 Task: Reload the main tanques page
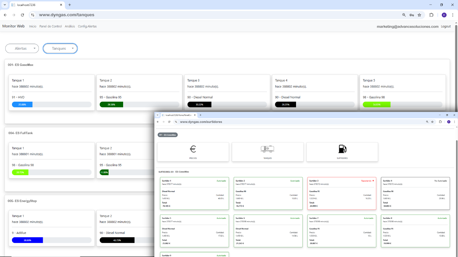click(22, 15)
